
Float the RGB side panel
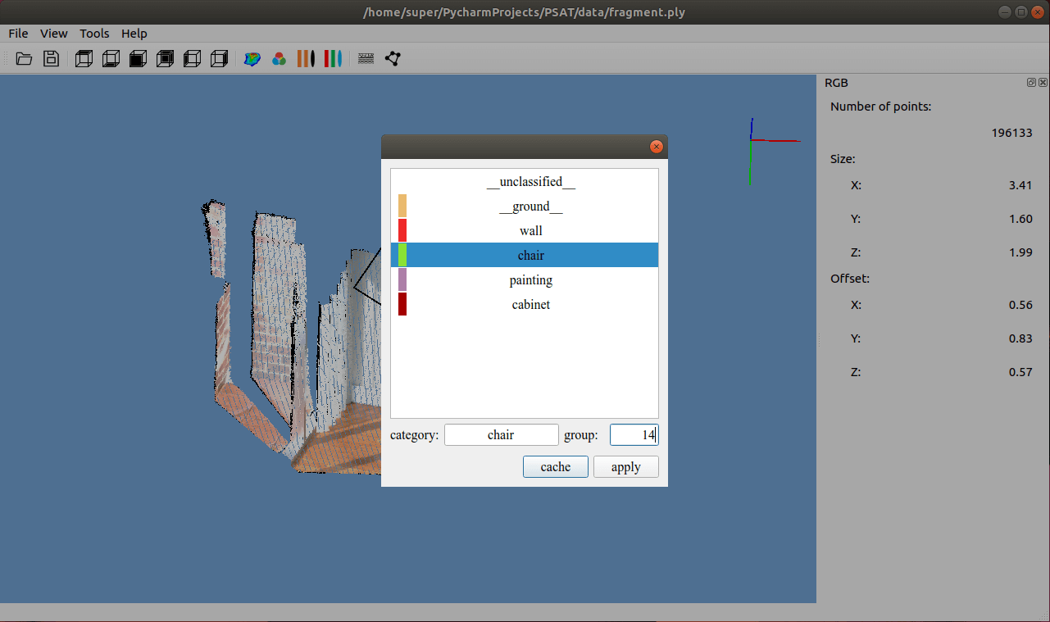tap(1031, 83)
